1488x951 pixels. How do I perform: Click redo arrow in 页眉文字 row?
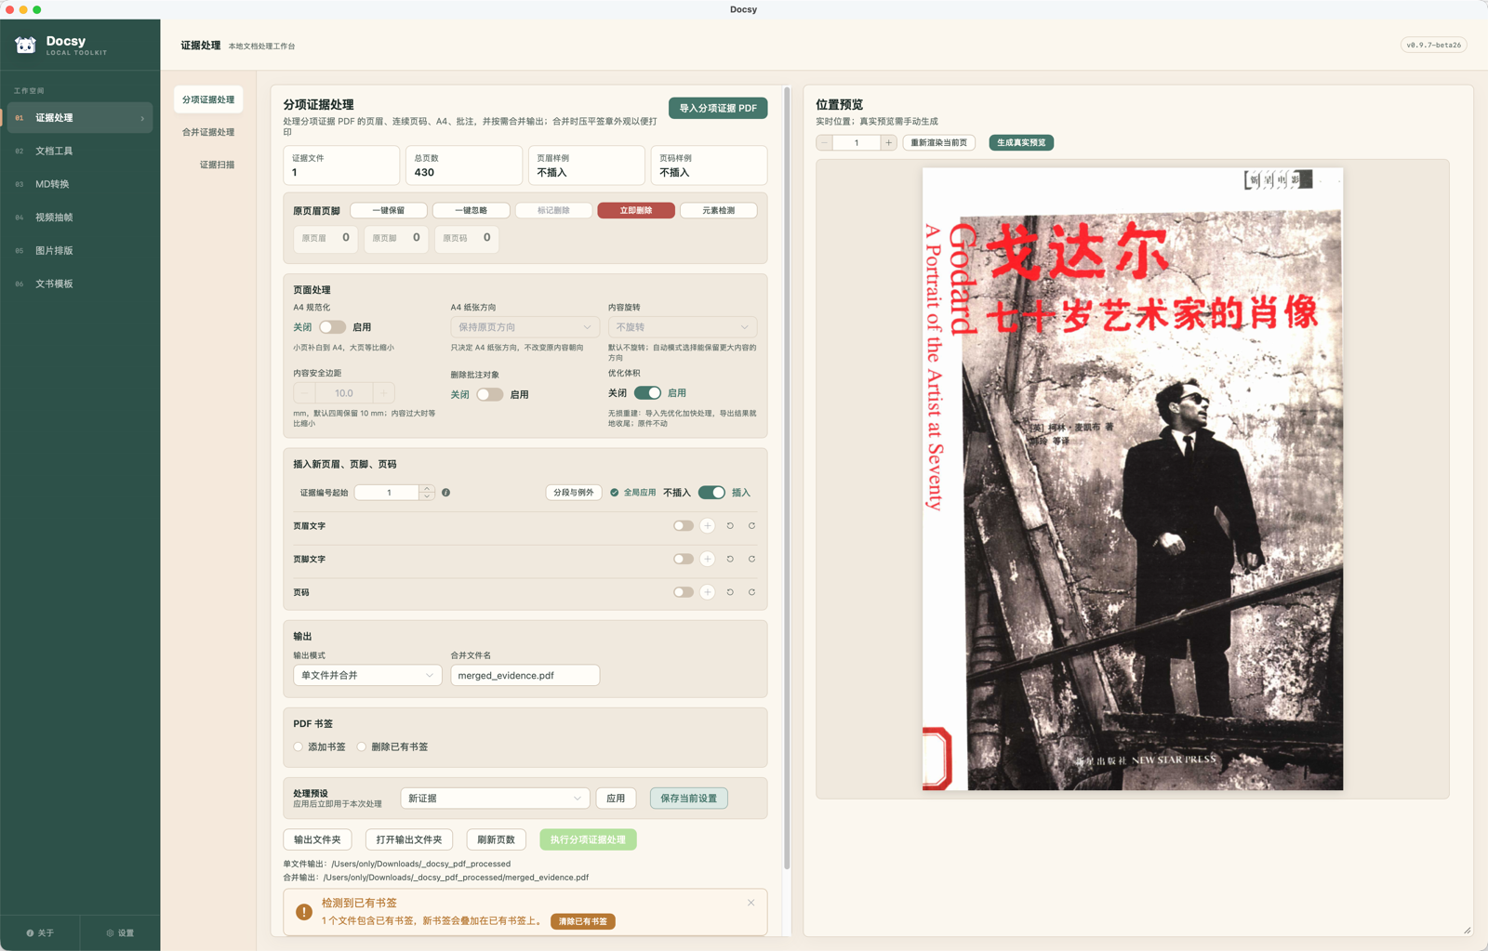point(751,526)
